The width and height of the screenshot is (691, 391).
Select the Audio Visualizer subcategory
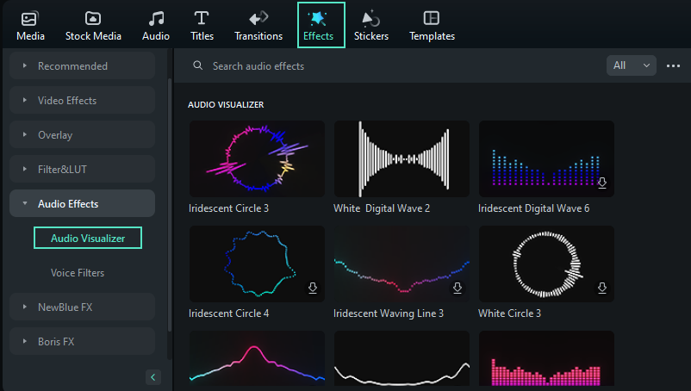coord(88,238)
